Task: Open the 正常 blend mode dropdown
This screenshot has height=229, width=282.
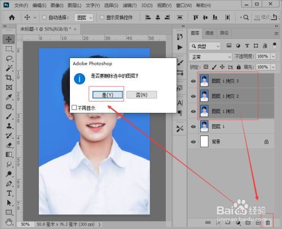Action: (x=210, y=56)
